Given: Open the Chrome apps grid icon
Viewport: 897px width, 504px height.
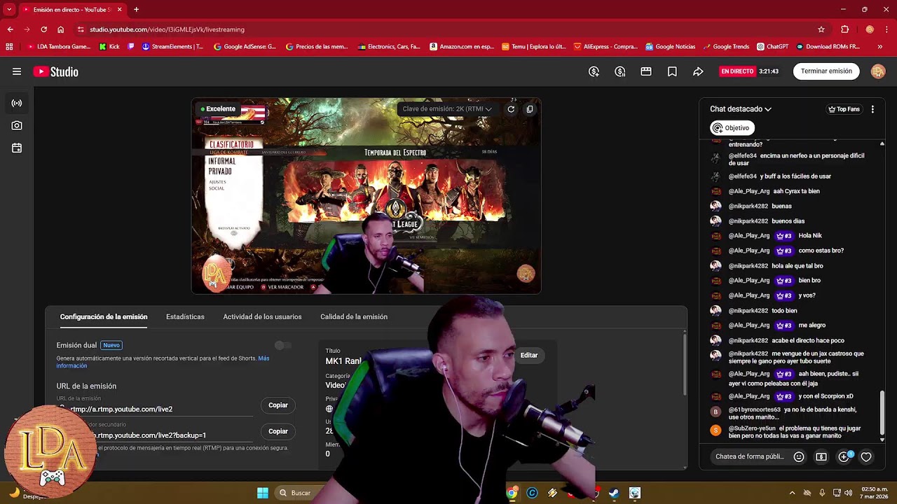Looking at the screenshot, I should click(x=9, y=47).
